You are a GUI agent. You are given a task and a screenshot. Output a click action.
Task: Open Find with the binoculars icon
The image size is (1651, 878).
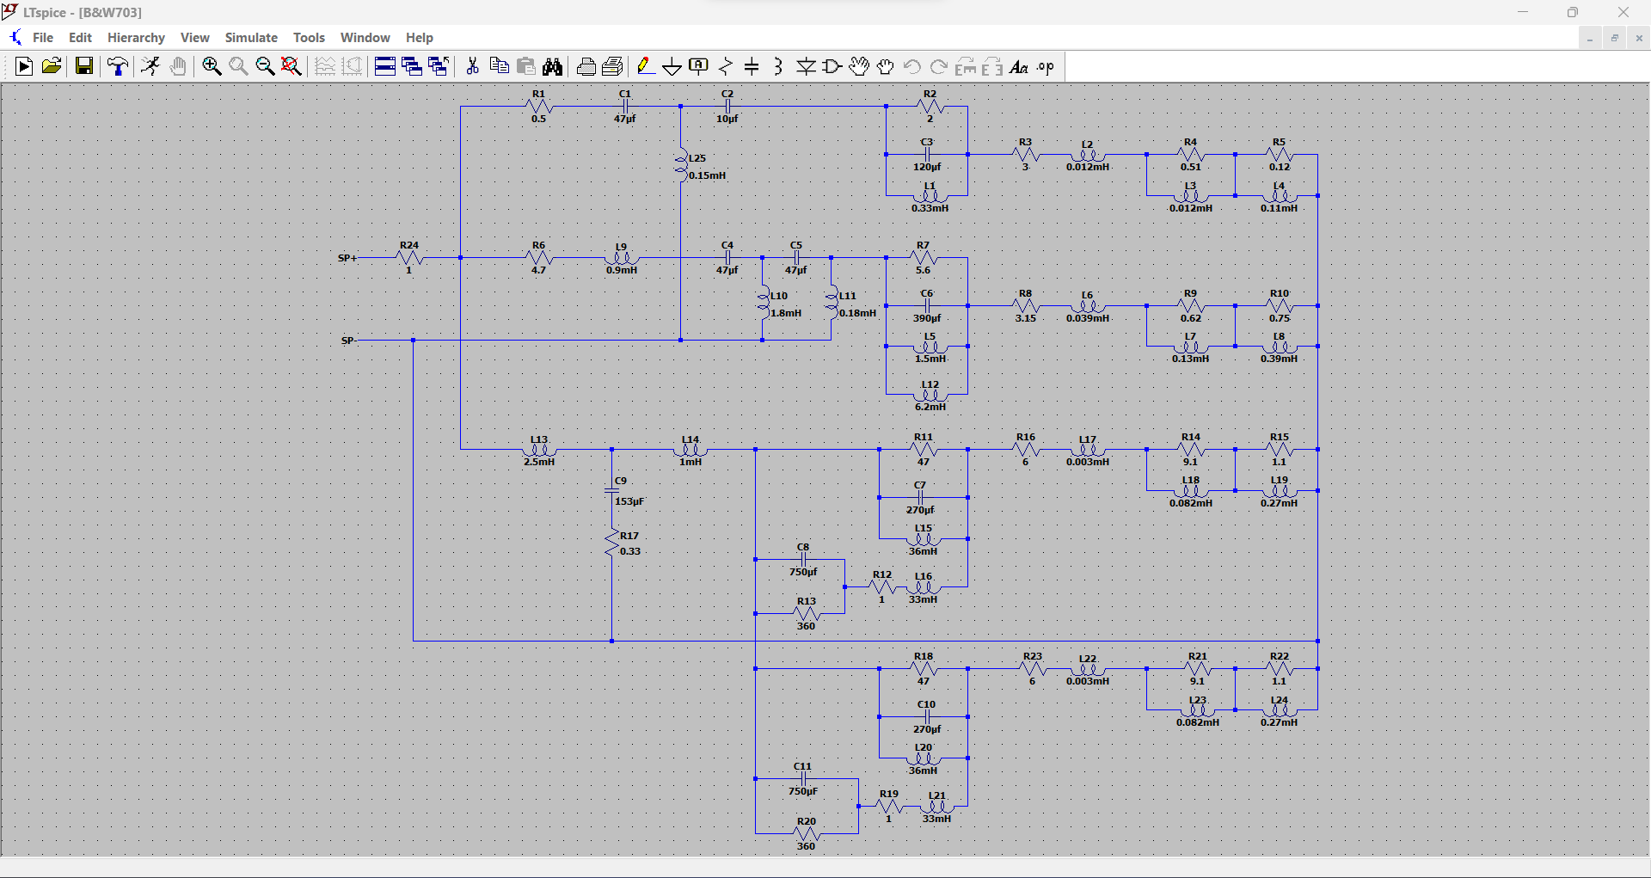[x=553, y=66]
